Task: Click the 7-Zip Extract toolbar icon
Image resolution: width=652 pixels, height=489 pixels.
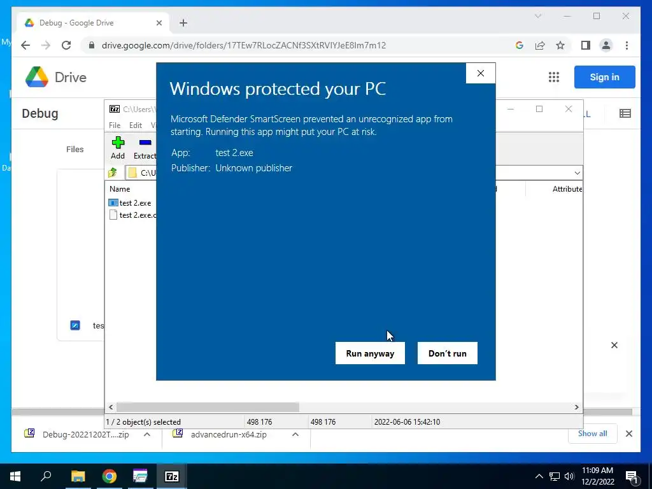Action: [145, 148]
